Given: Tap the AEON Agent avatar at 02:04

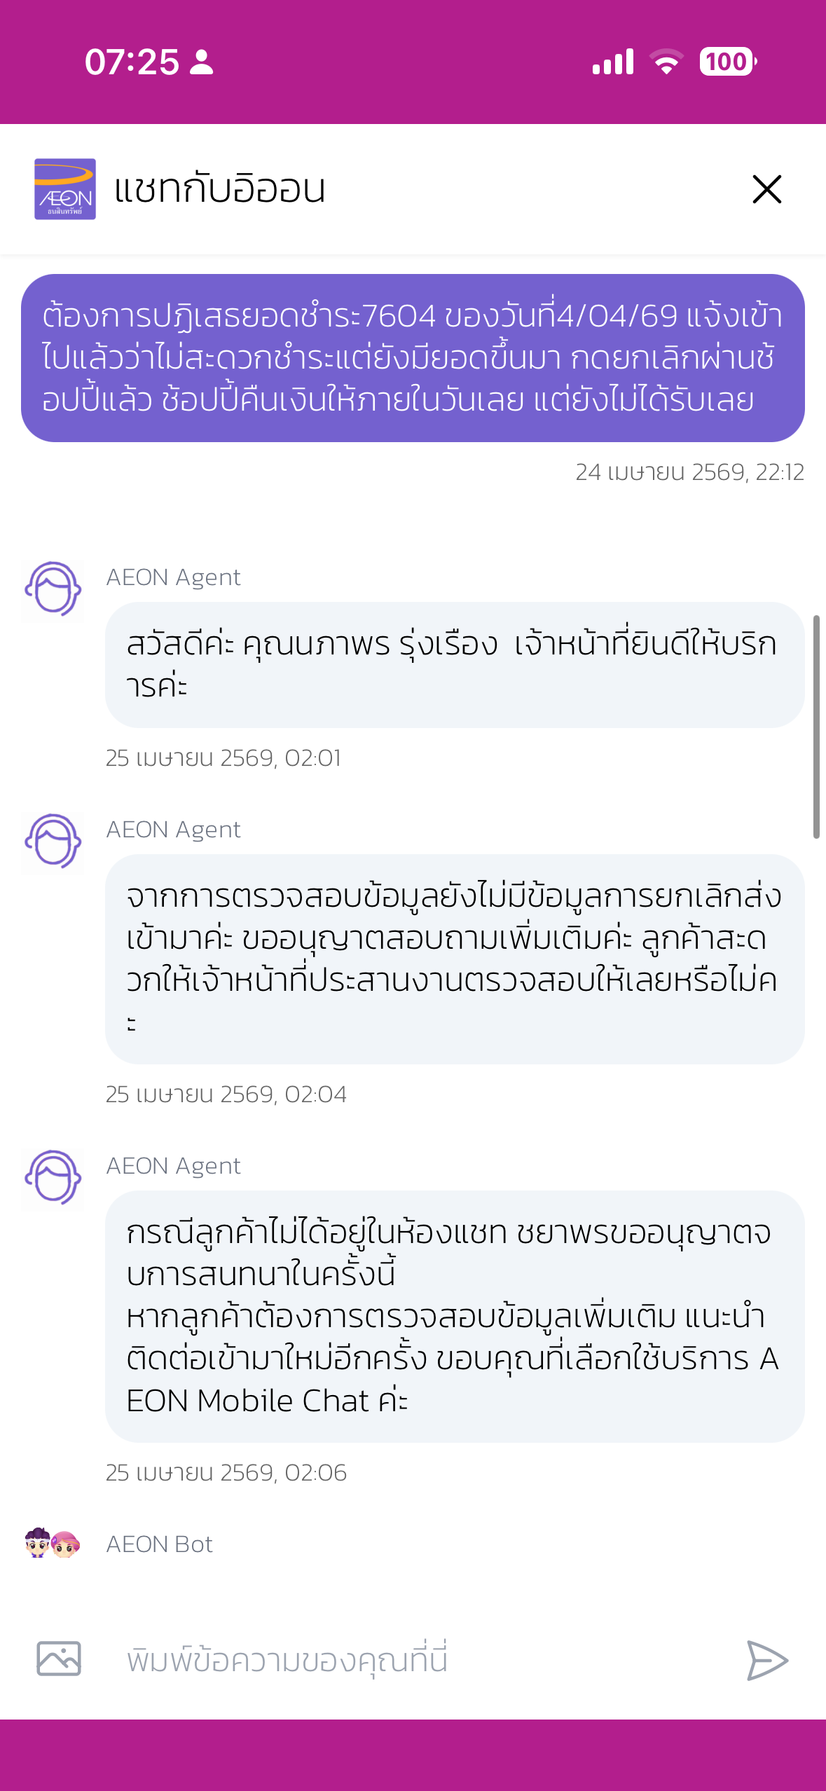Looking at the screenshot, I should click(x=53, y=842).
